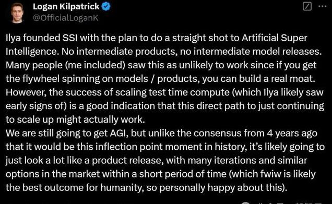Image resolution: width=332 pixels, height=204 pixels.
Task: Click the phrase "real moat"
Action: [293, 79]
